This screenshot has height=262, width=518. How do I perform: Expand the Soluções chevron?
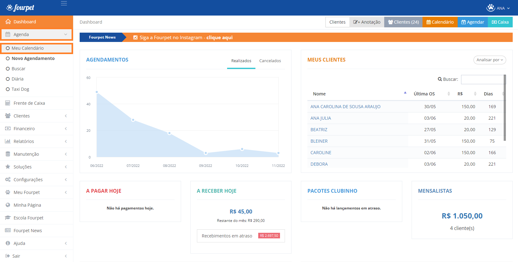click(66, 167)
